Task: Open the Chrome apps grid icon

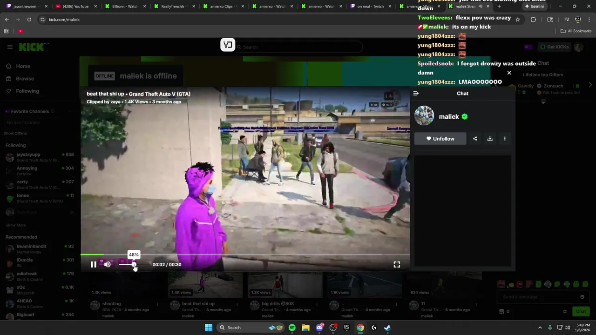Action: click(6, 31)
